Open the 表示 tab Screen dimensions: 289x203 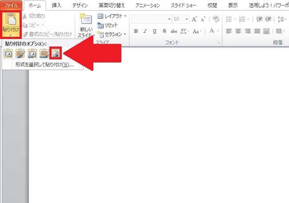233,5
